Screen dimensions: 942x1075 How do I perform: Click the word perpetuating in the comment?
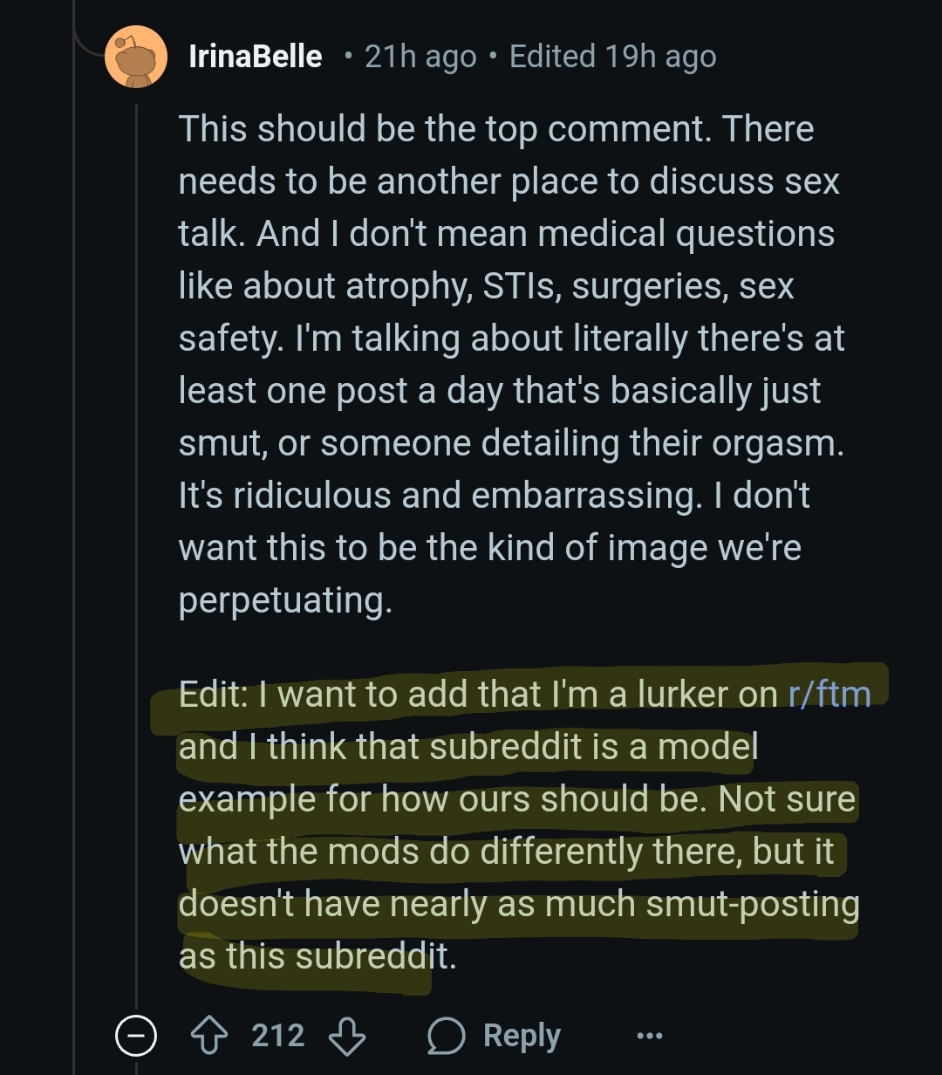point(285,601)
